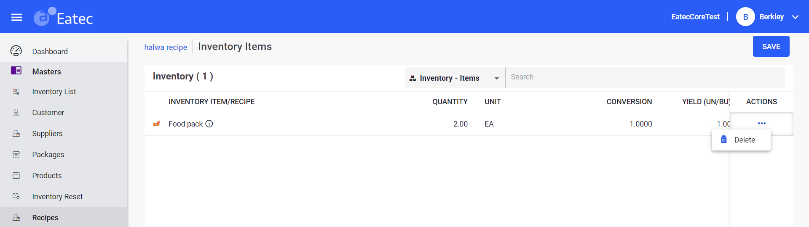Select Delete from the actions menu
The height and width of the screenshot is (227, 809).
744,140
